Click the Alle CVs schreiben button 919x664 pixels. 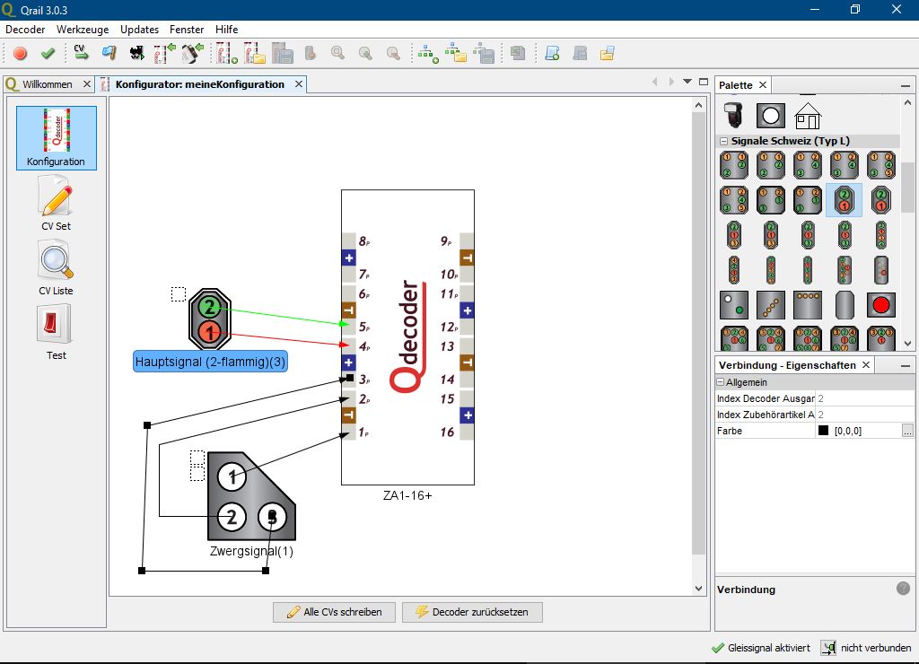(334, 612)
